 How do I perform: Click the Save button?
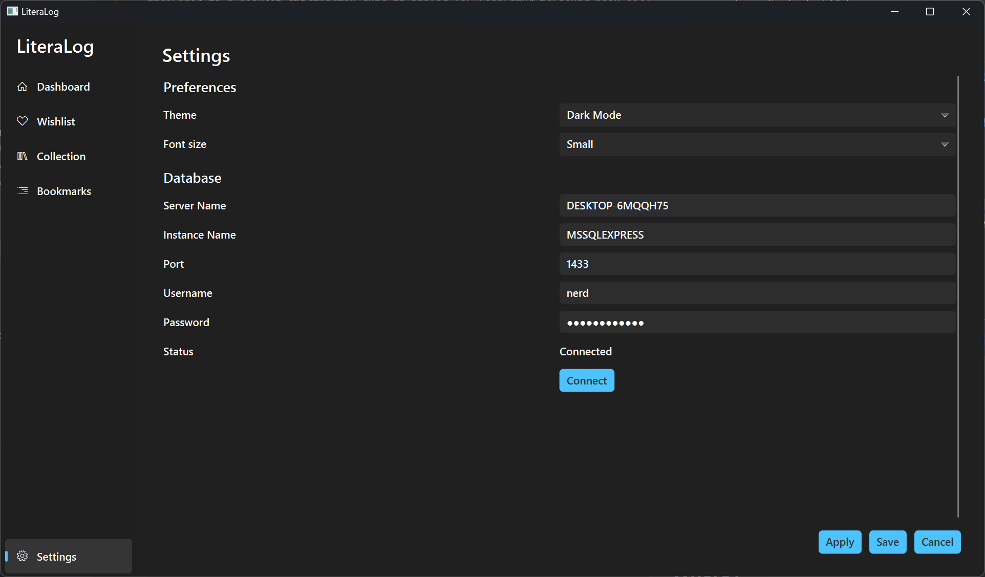(888, 542)
